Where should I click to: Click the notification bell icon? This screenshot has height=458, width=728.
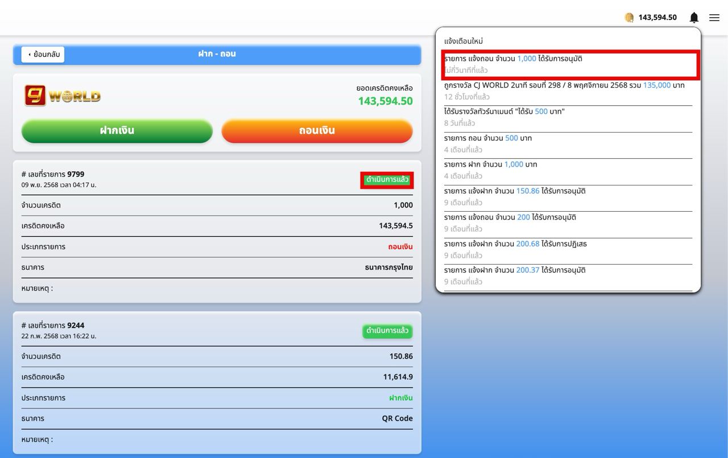(x=694, y=18)
